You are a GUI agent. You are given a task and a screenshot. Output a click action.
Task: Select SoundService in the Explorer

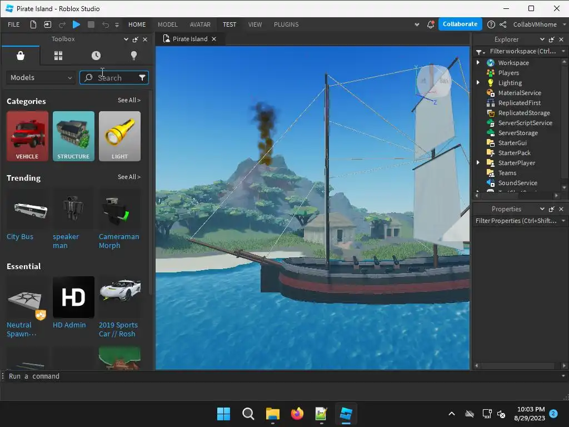click(517, 183)
